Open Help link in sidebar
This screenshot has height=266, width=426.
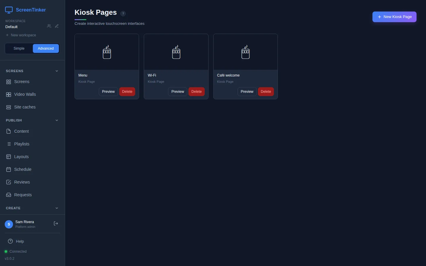coord(32,241)
